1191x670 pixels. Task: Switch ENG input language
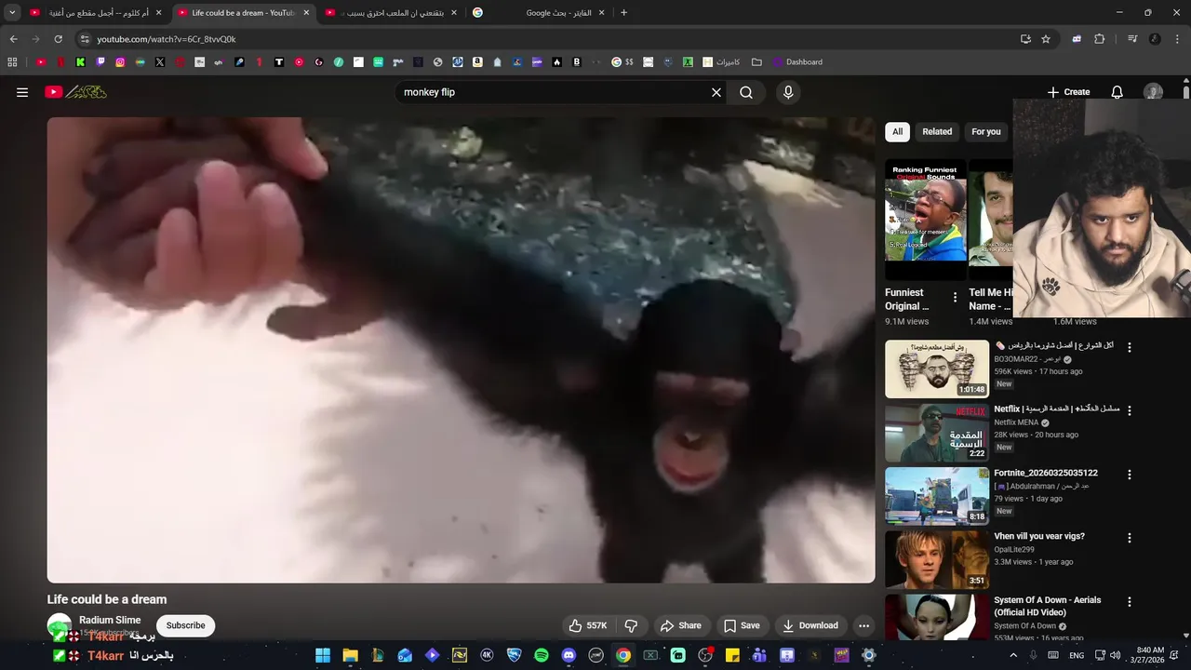(1077, 655)
